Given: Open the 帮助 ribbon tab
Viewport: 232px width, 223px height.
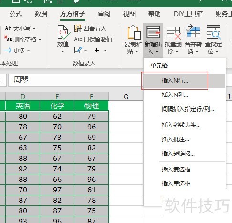Looking at the screenshot, I should [155, 14].
